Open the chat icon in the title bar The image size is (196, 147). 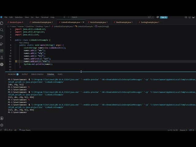(149, 17)
